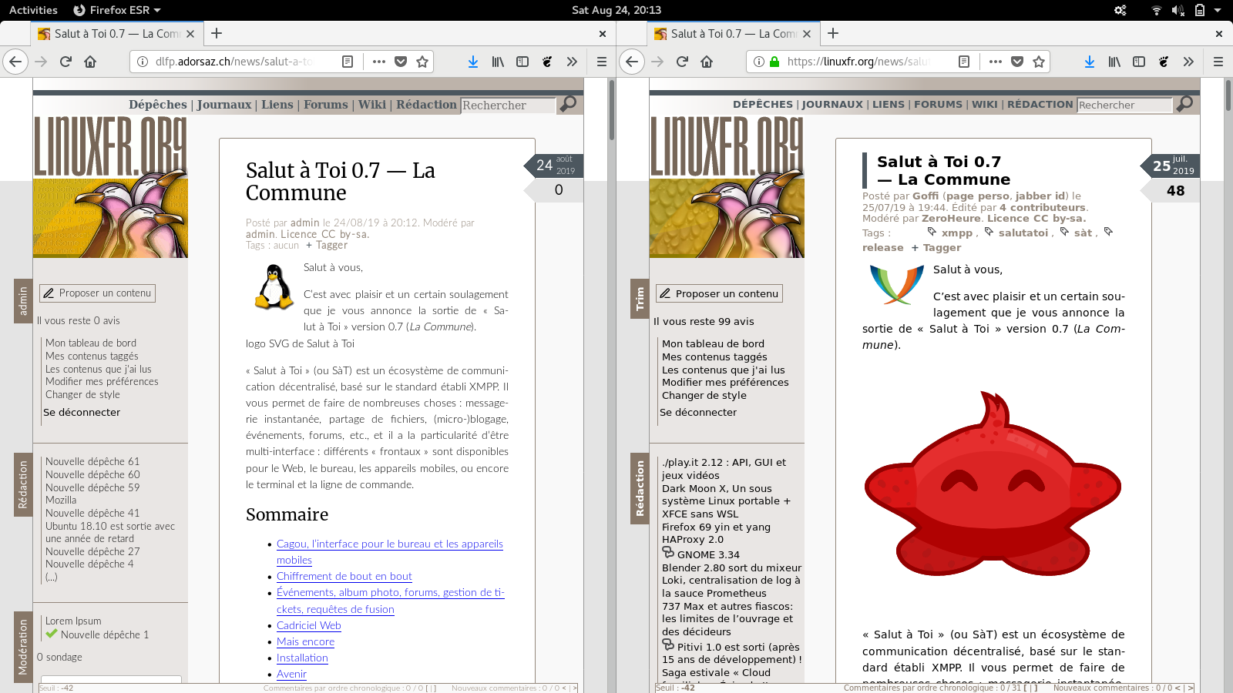The height and width of the screenshot is (693, 1233).
Task: Click Proposer un contenu on right page
Action: click(x=720, y=293)
